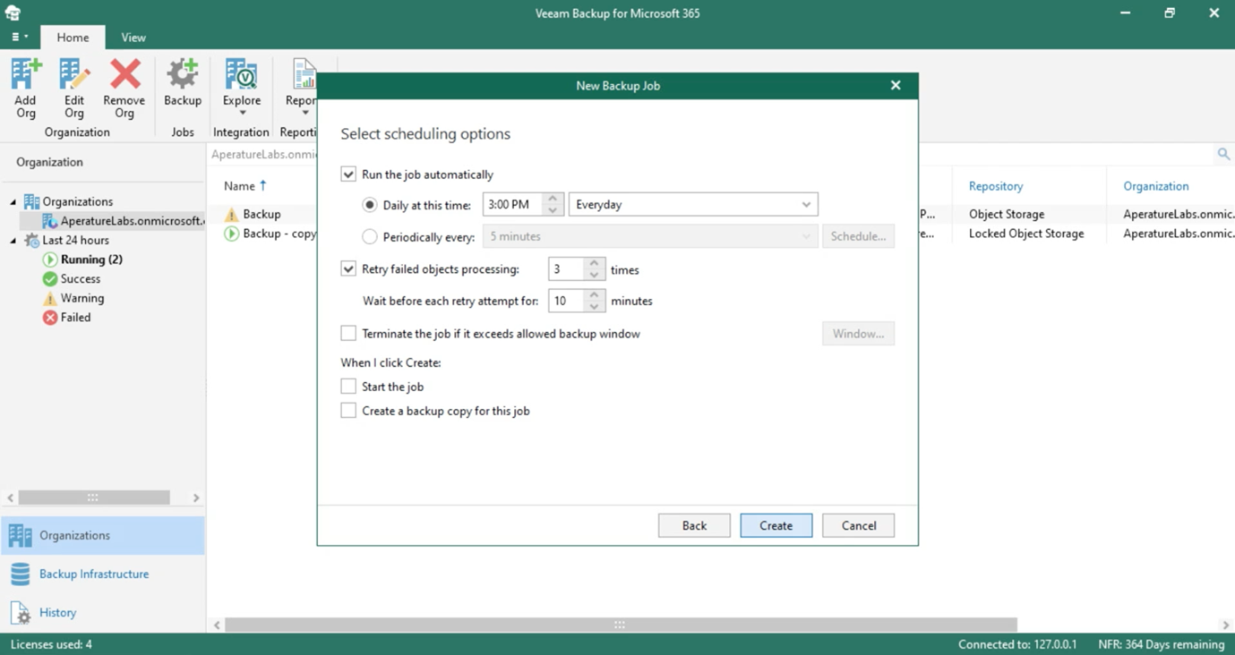Open the 5 minutes interval dropdown
The width and height of the screenshot is (1235, 655).
click(650, 237)
